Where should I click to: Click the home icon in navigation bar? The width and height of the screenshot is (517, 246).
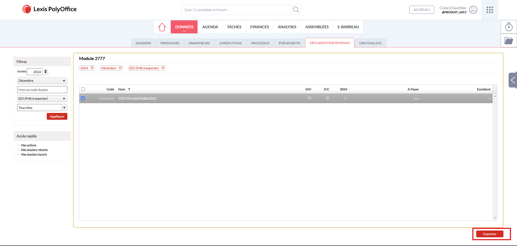pos(162,27)
